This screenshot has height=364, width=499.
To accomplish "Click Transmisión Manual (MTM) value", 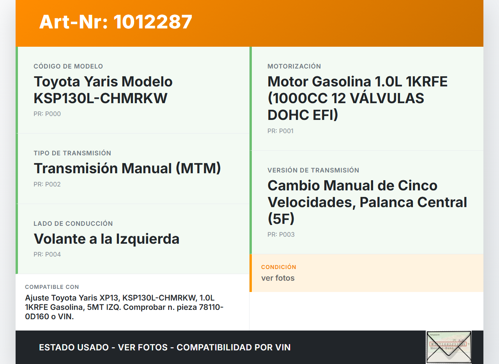I will coord(127,168).
